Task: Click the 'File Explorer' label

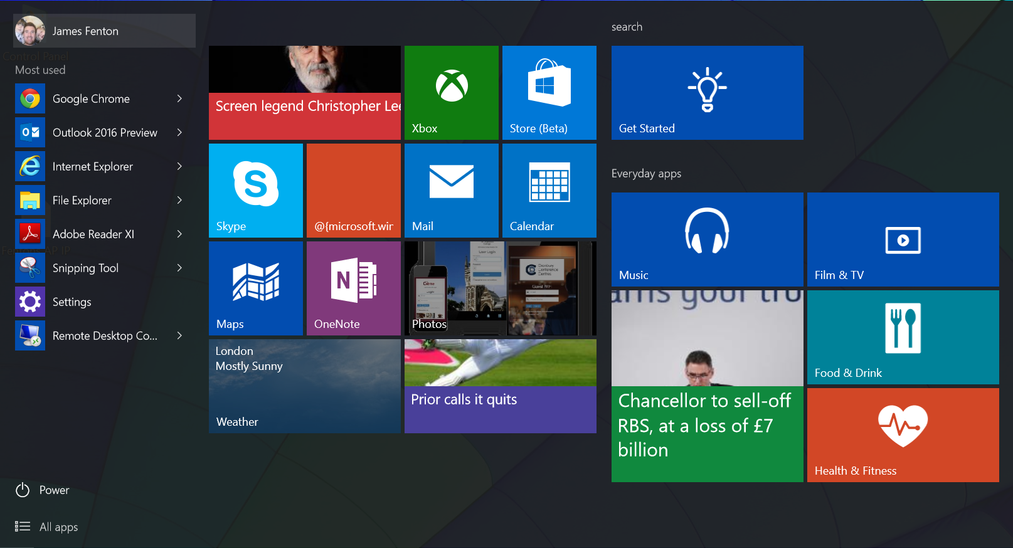Action: point(82,201)
